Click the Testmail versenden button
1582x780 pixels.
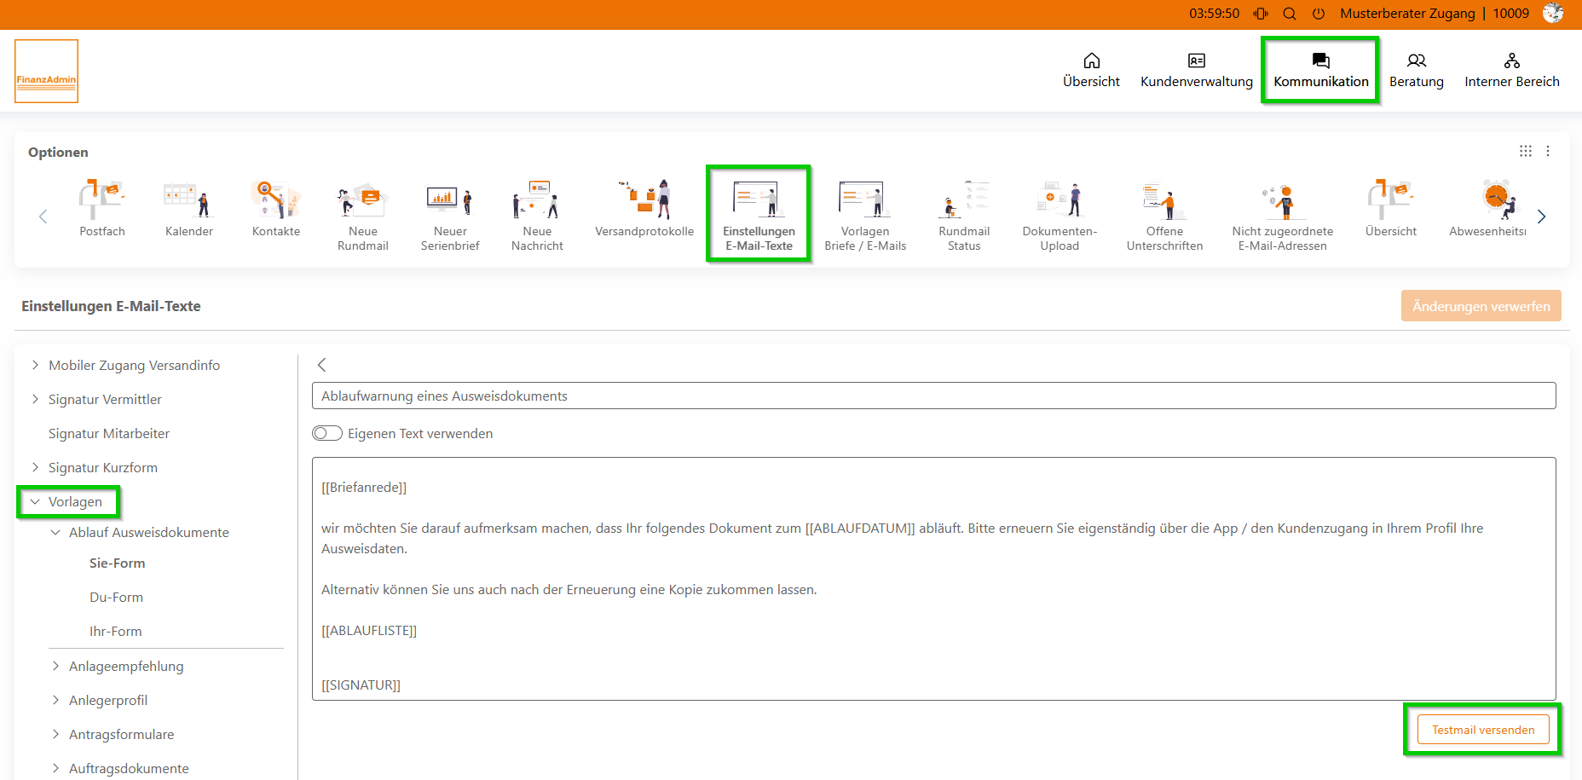pos(1482,730)
